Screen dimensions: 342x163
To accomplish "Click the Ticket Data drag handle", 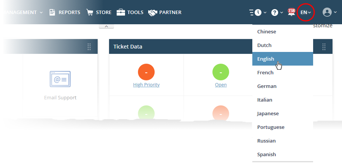I will pos(324,47).
